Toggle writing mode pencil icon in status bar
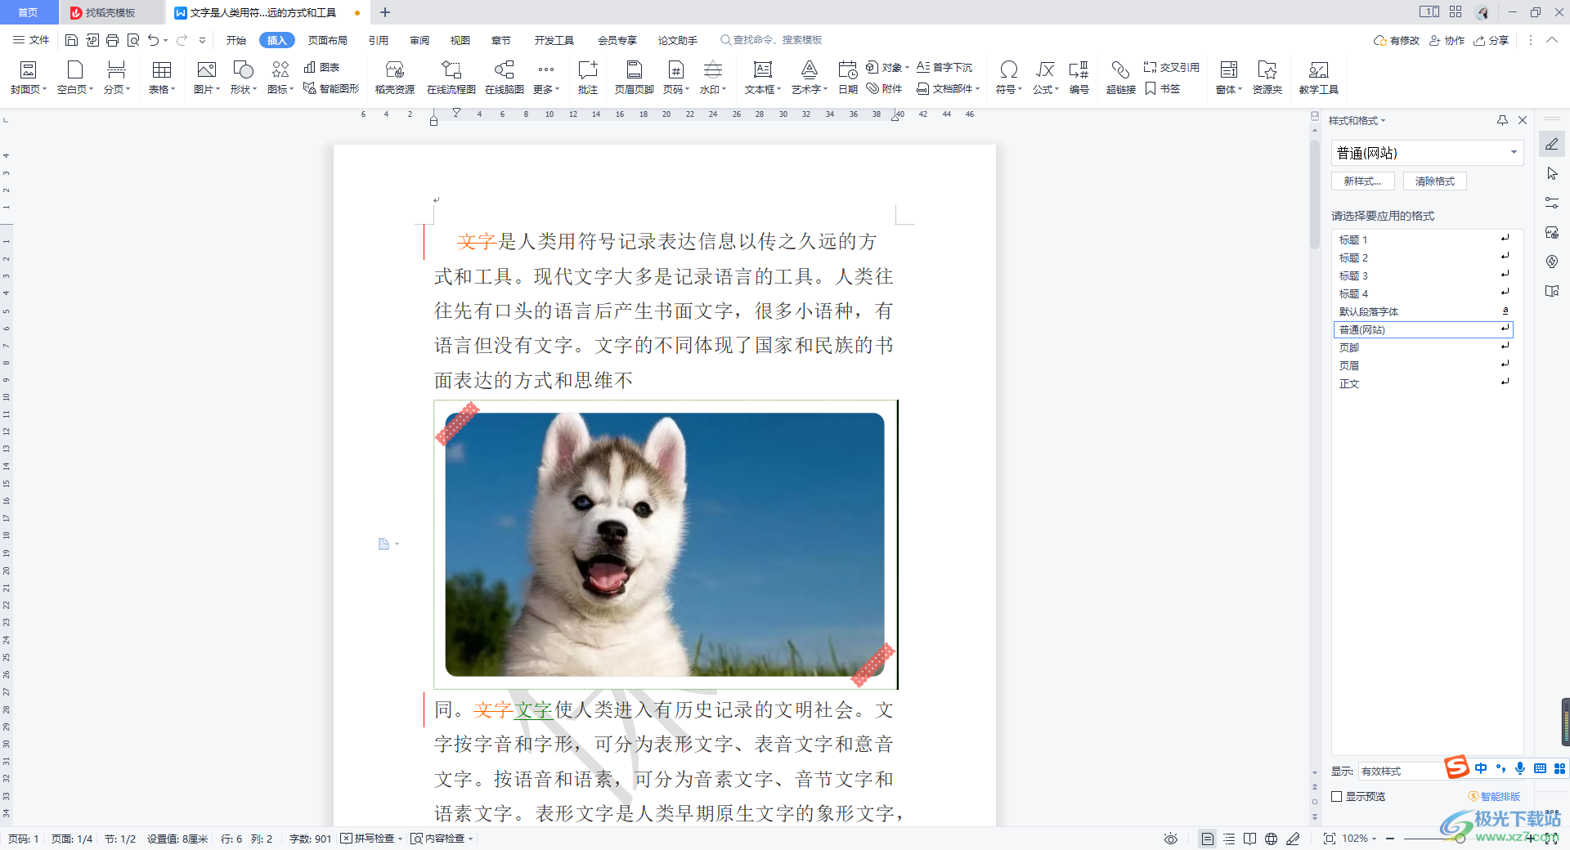Viewport: 1570px width, 850px height. (x=1293, y=839)
